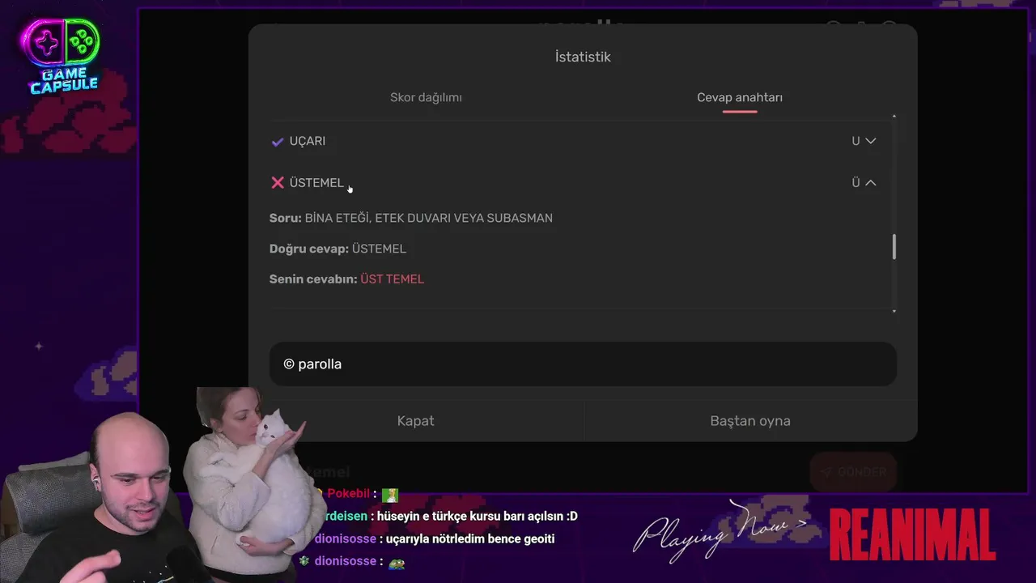Click the red X beside ÜSTEMEL
The image size is (1036, 583).
[278, 183]
